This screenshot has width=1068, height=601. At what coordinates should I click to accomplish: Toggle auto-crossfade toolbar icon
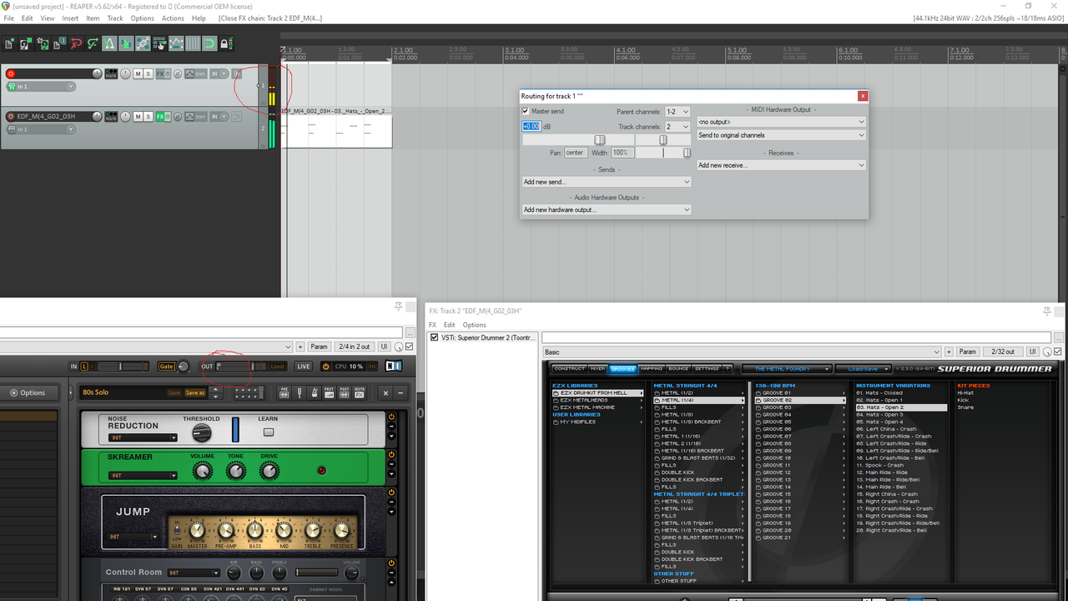(x=126, y=43)
